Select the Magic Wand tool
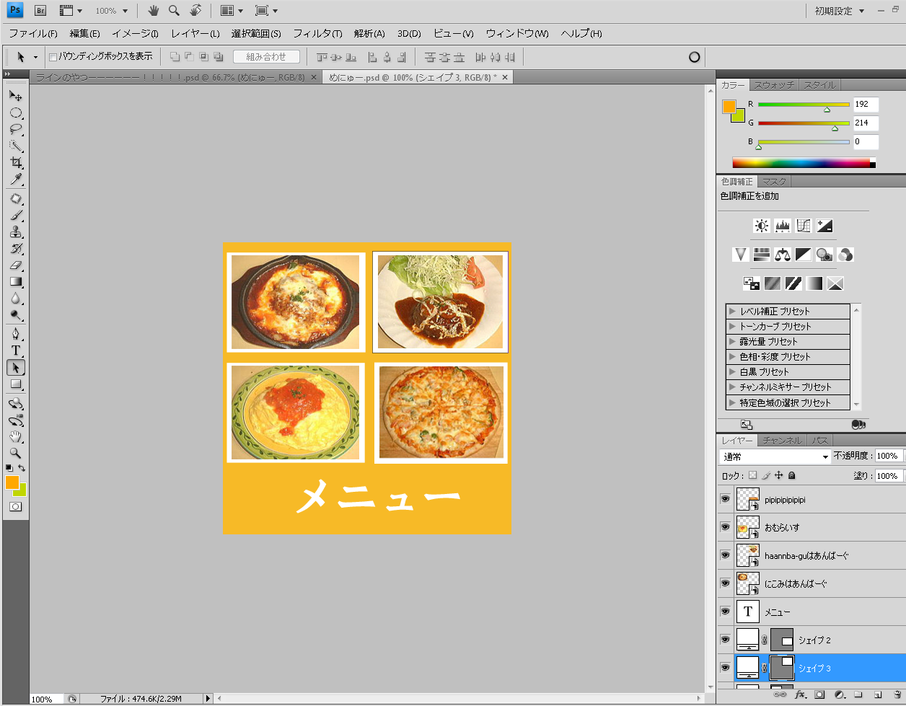 tap(16, 146)
